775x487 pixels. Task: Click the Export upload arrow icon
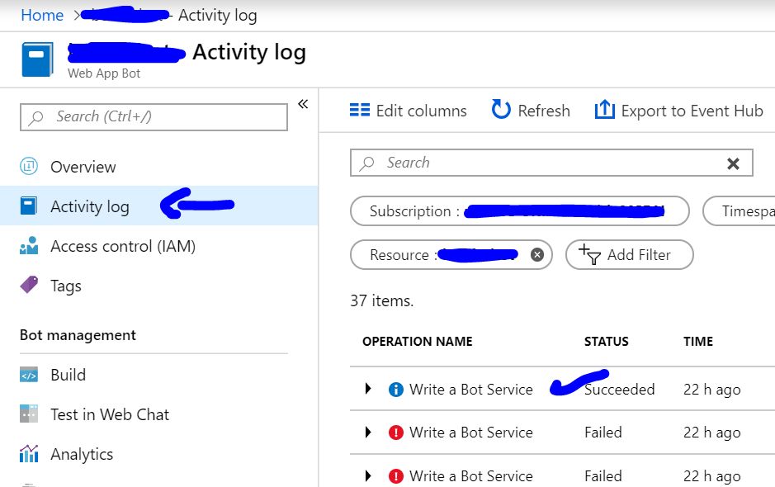604,109
